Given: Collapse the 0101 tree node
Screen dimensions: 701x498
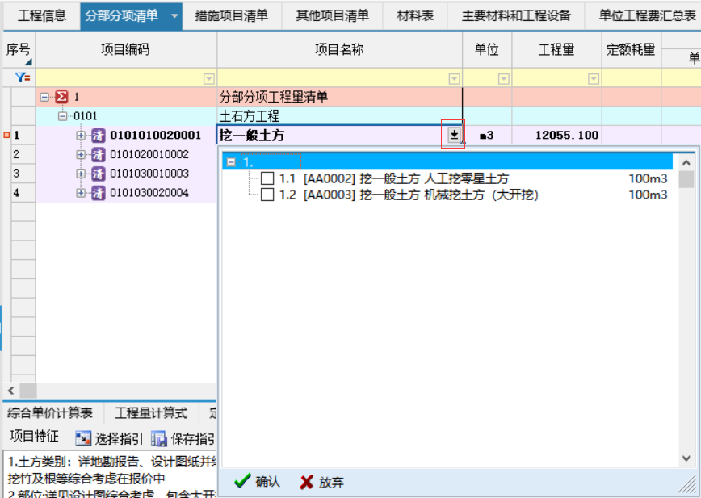Looking at the screenshot, I should (62, 115).
